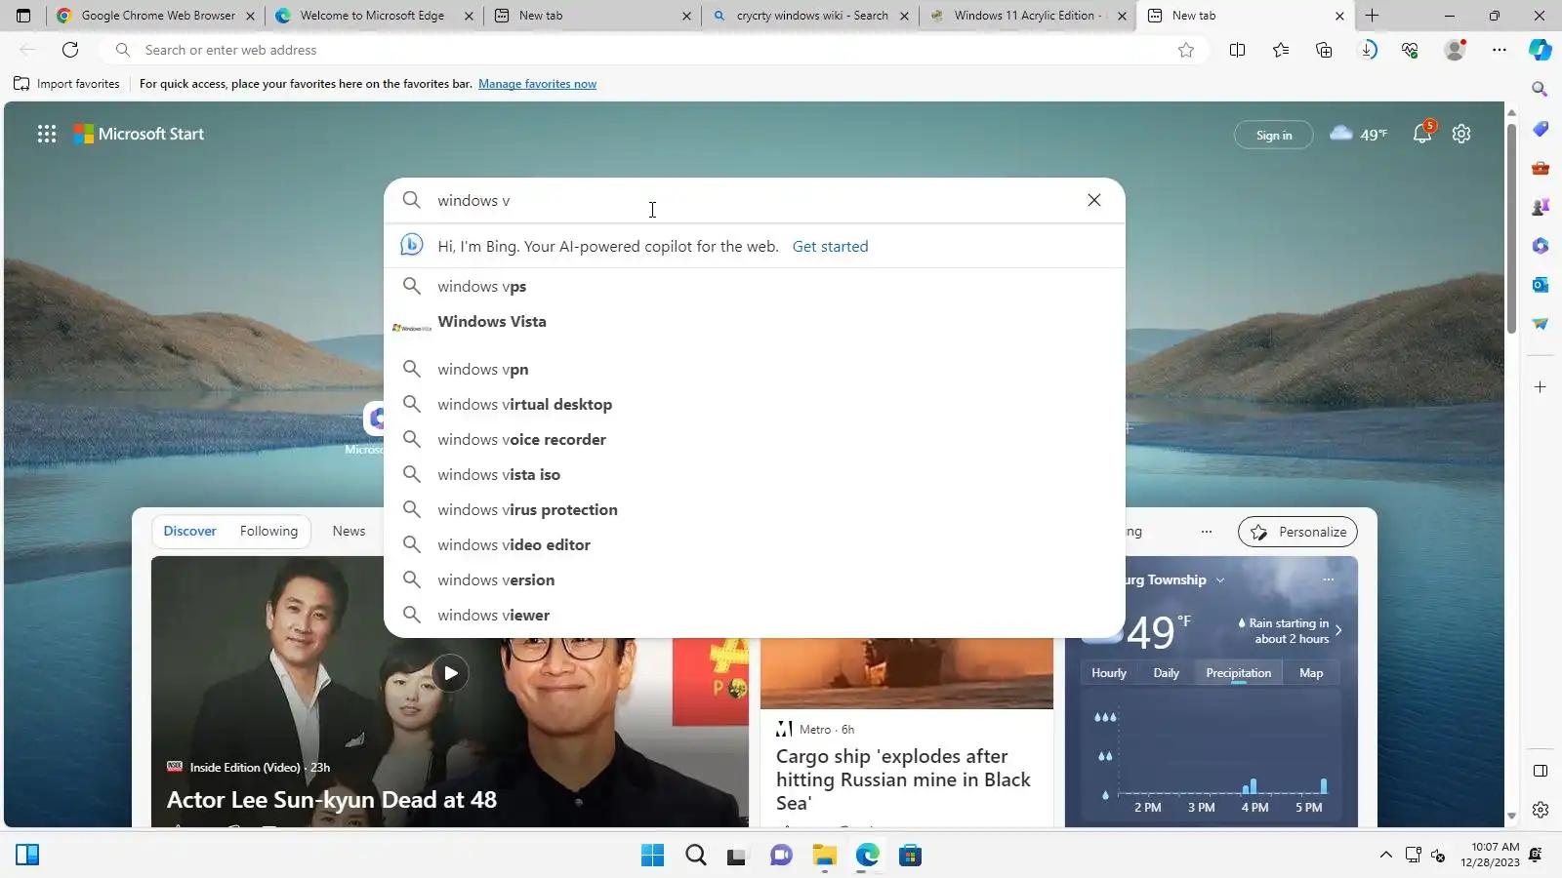Choose the windows voice recorder suggestion

click(754, 439)
